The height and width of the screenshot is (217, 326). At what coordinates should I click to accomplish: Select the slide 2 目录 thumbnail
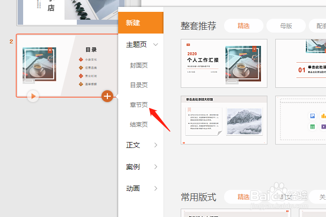point(67,66)
